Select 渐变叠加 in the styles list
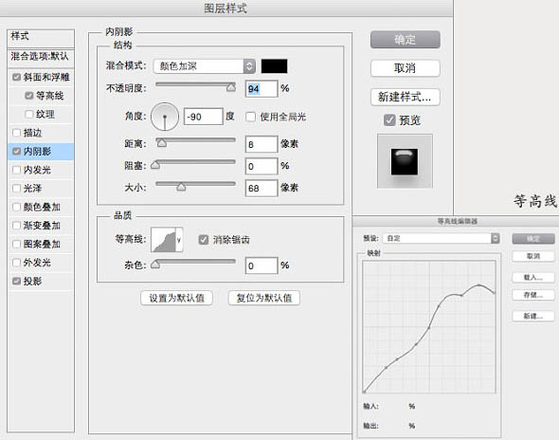The height and width of the screenshot is (440, 559). point(41,226)
